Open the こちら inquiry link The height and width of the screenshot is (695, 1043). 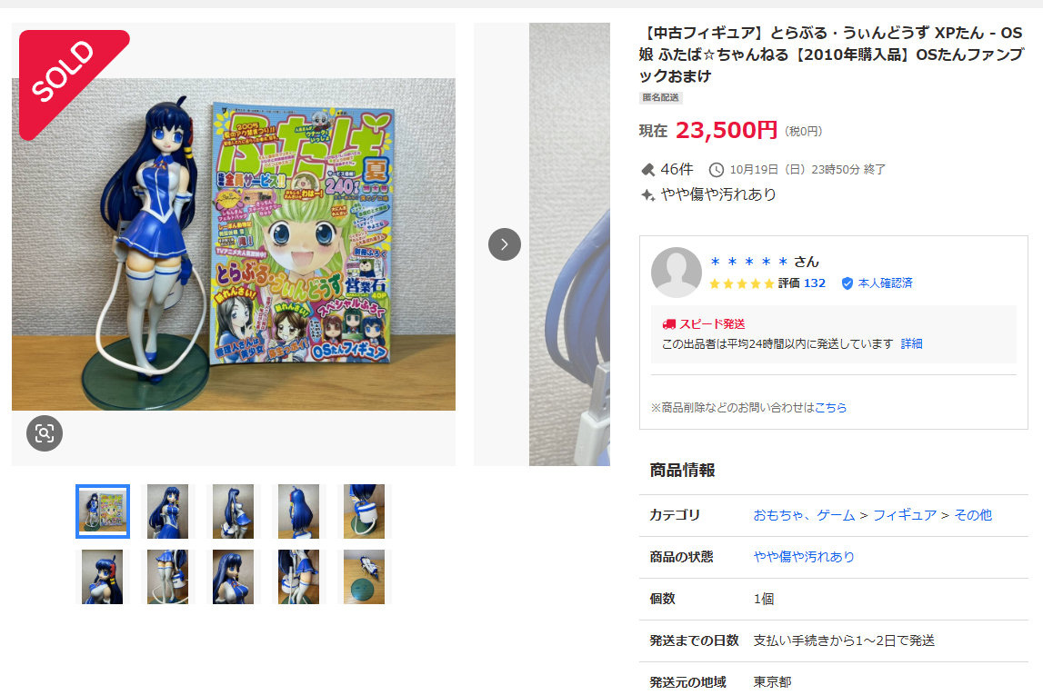[x=831, y=407]
